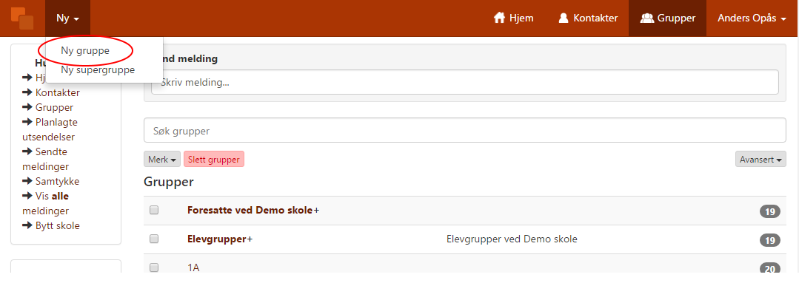The image size is (799, 283).
Task: Open the Sendte meldinger sidebar link
Action: 45,159
